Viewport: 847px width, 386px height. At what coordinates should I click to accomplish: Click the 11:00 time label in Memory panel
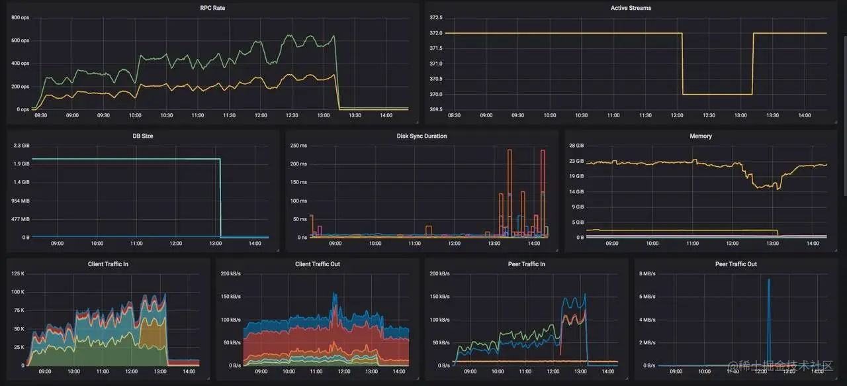pos(692,243)
